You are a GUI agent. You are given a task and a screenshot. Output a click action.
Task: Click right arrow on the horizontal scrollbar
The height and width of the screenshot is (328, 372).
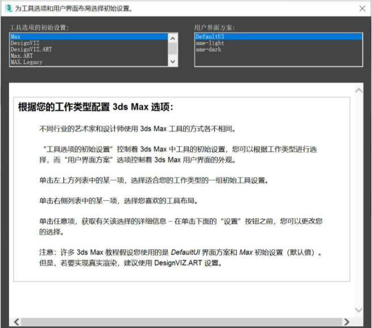pyautogui.click(x=346, y=322)
